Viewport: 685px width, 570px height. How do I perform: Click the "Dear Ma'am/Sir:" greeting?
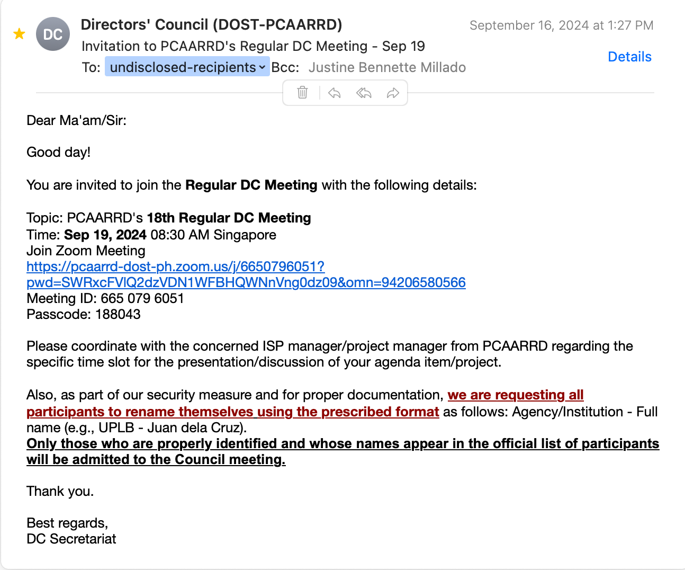pos(77,120)
